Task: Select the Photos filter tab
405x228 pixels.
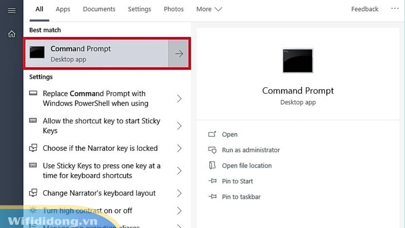Action: pyautogui.click(x=174, y=9)
